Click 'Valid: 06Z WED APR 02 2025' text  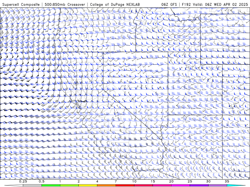[220, 5]
